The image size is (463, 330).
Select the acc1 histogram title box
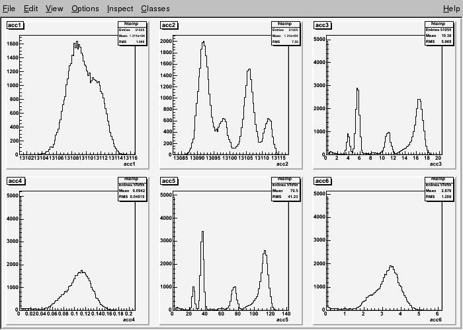click(15, 25)
